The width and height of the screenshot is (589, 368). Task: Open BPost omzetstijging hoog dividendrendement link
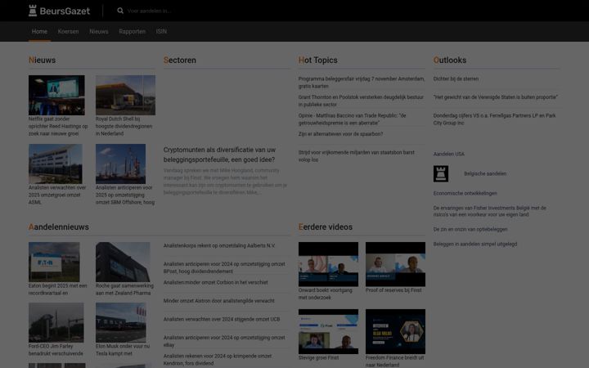[x=224, y=267]
